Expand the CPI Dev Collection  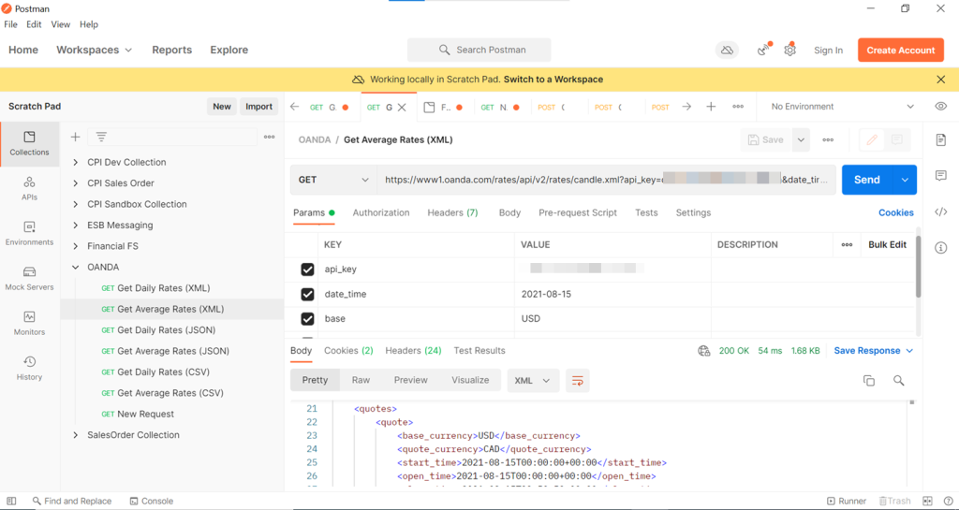pos(75,163)
